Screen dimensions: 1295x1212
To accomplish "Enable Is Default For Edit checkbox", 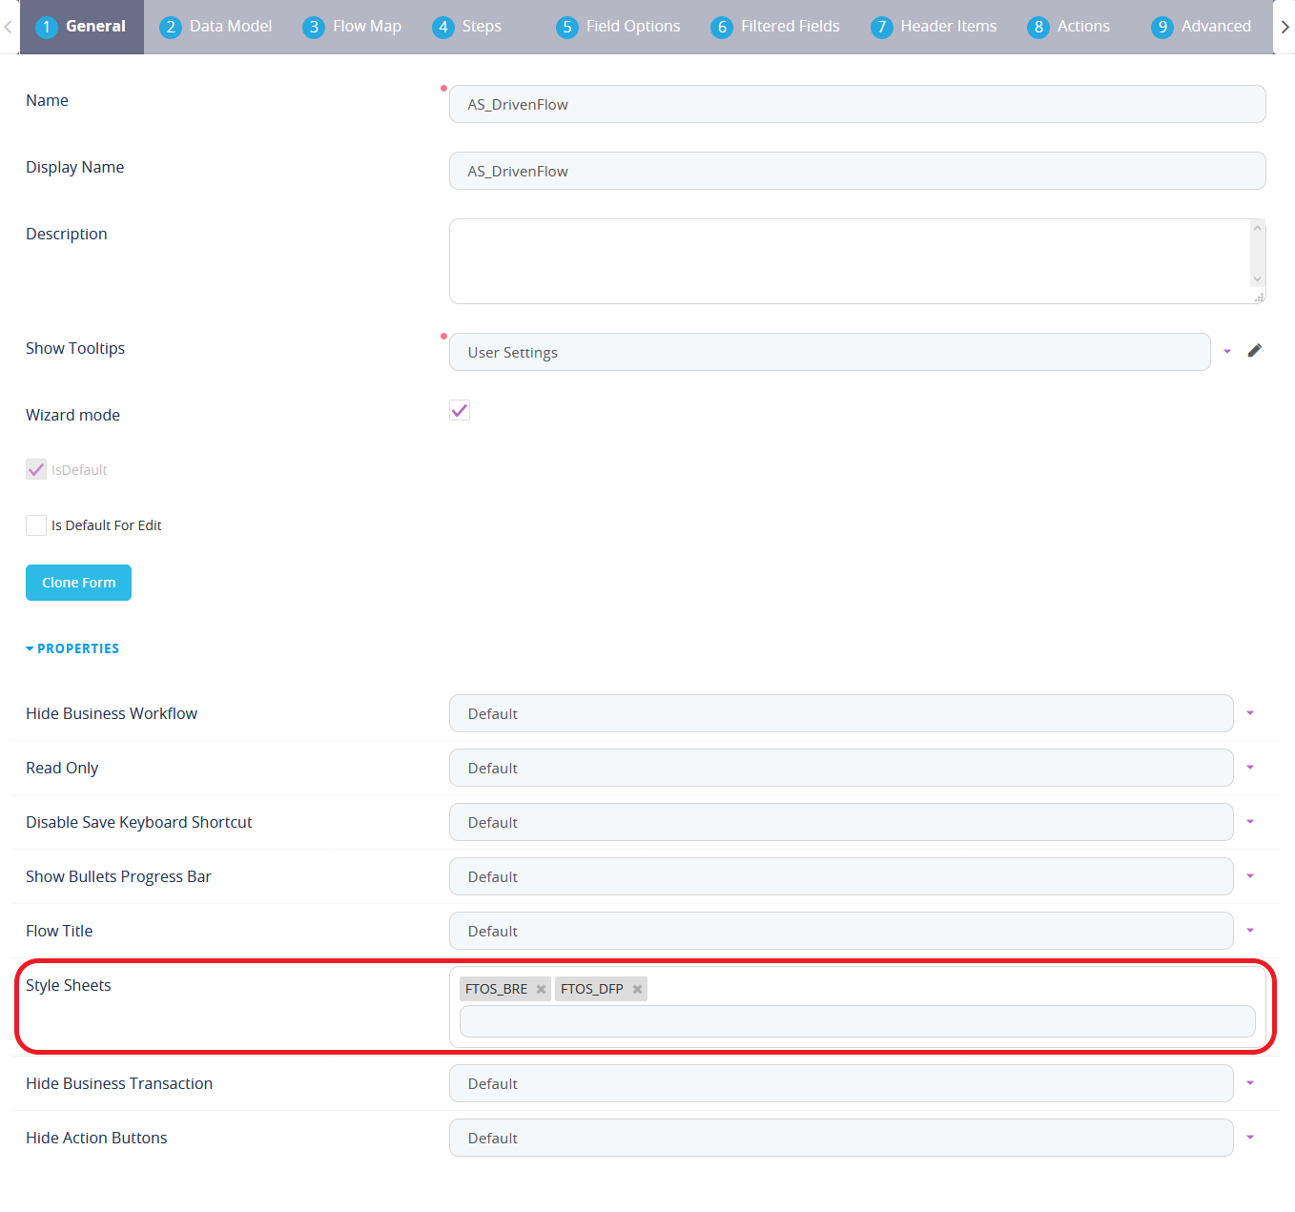I will point(36,525).
